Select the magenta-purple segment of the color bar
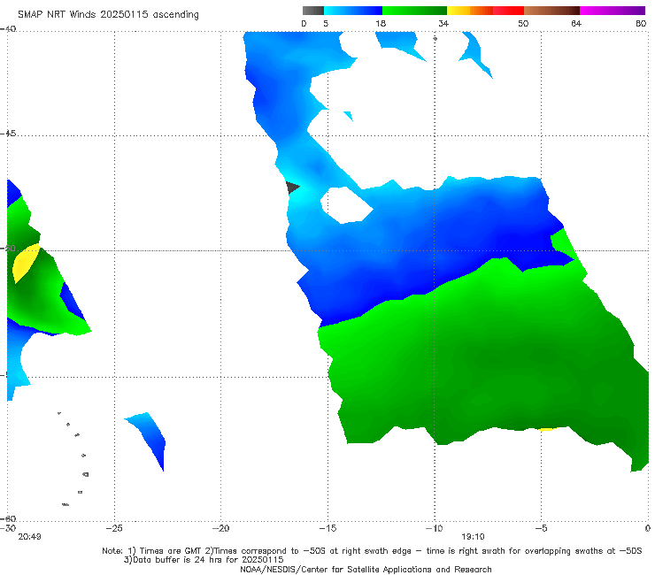 click(613, 11)
